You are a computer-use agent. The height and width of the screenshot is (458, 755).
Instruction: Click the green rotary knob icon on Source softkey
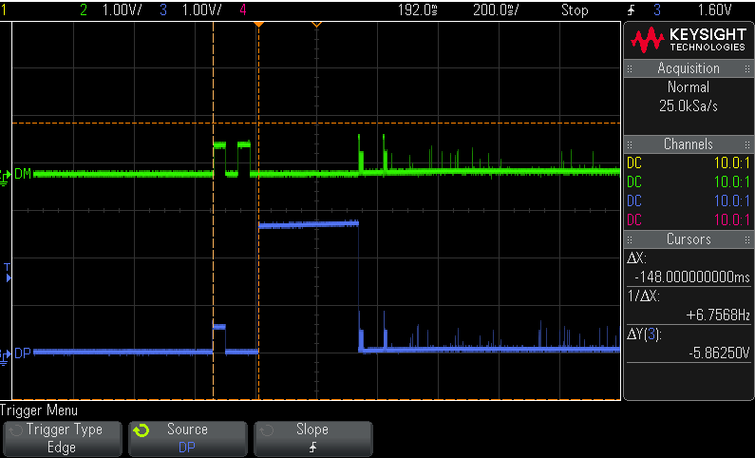pyautogui.click(x=142, y=430)
